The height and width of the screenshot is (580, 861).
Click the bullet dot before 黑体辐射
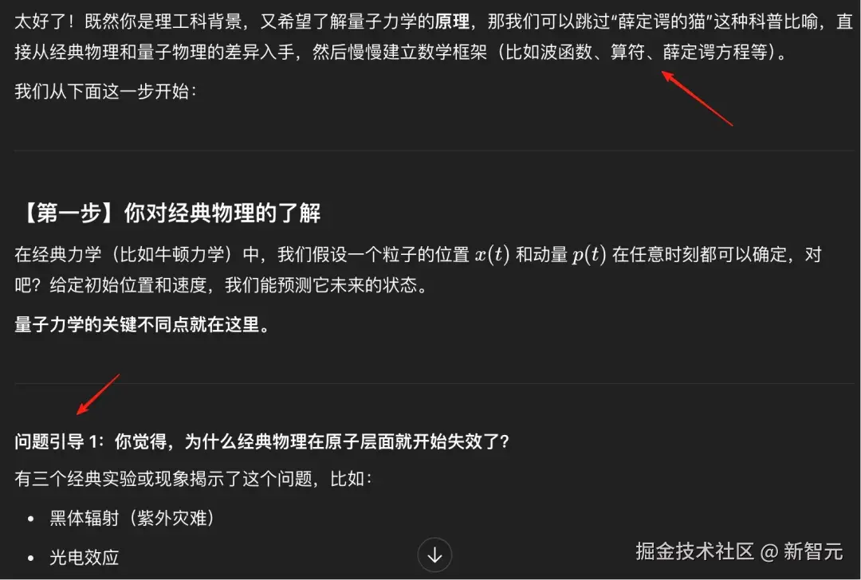point(31,519)
